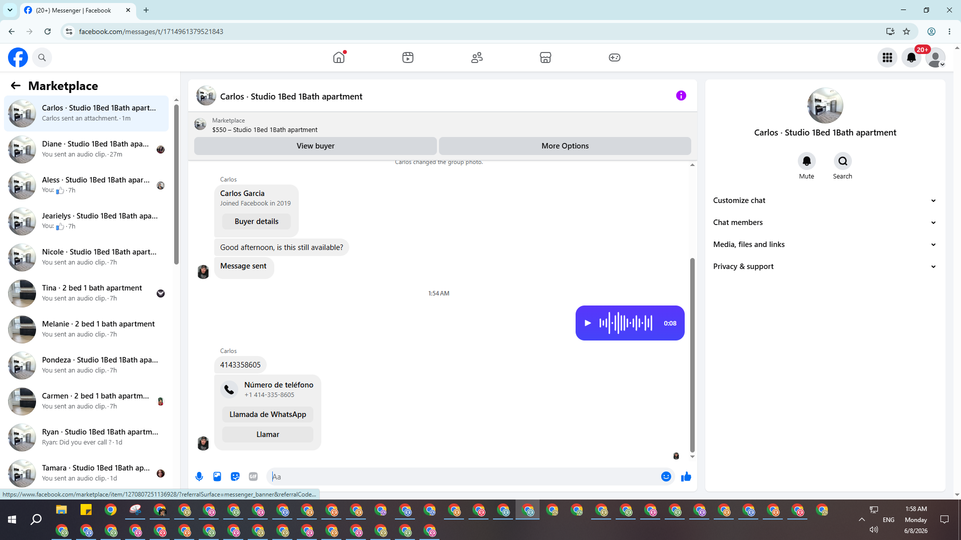Image resolution: width=961 pixels, height=540 pixels.
Task: Switch to the Messenger browser tab
Action: coord(78,10)
